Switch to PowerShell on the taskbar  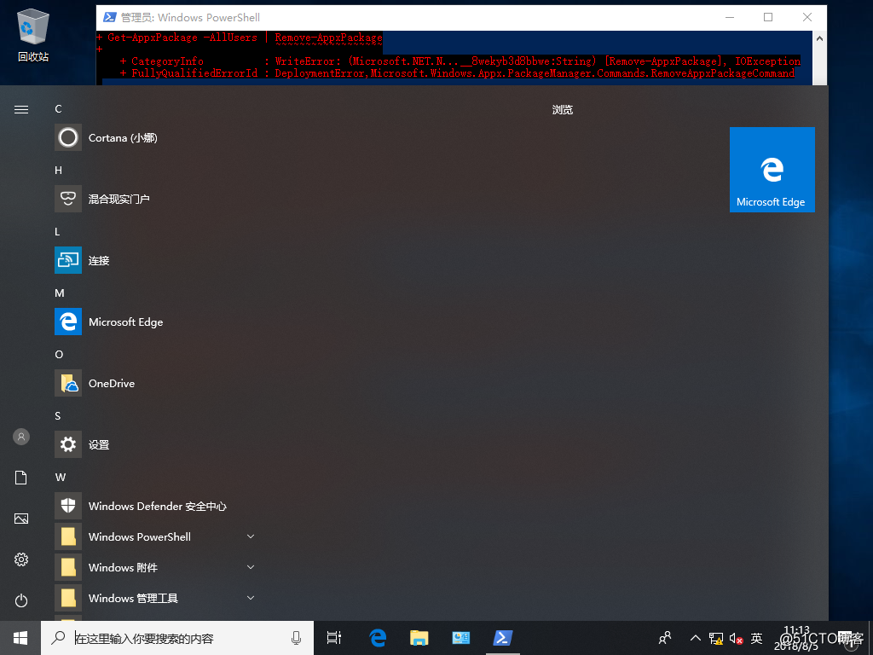tap(503, 638)
